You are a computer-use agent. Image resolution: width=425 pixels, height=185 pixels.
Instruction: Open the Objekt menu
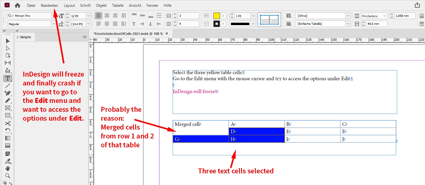tap(101, 6)
